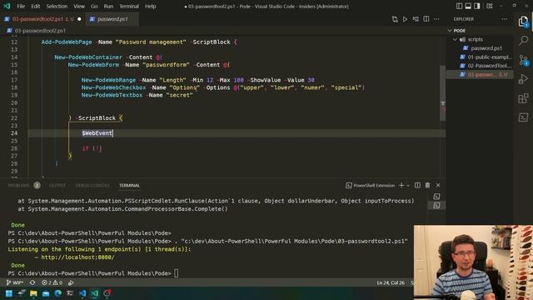
Task: Open the Selection menu
Action: [x=57, y=6]
